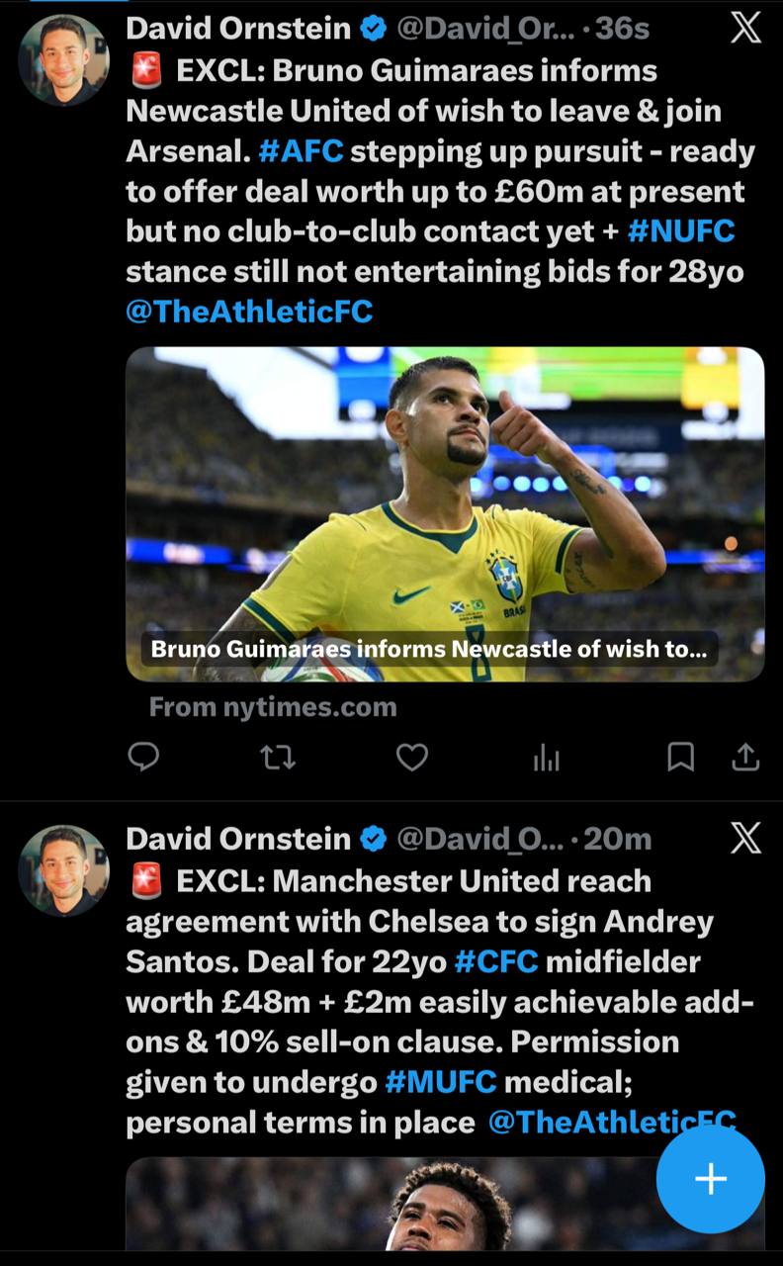Reply to the Bruno Guimaraes tweet
The width and height of the screenshot is (783, 1266).
point(144,757)
